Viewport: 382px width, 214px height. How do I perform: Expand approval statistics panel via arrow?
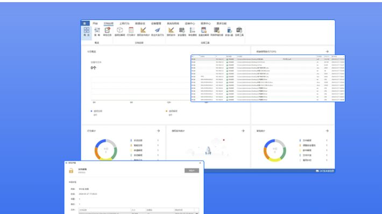tap(327, 131)
